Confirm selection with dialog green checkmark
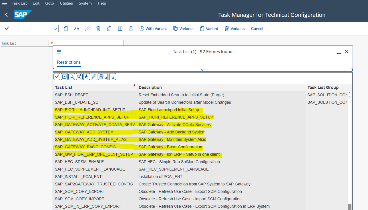Screen dimensions: 368x210 [x=57, y=77]
